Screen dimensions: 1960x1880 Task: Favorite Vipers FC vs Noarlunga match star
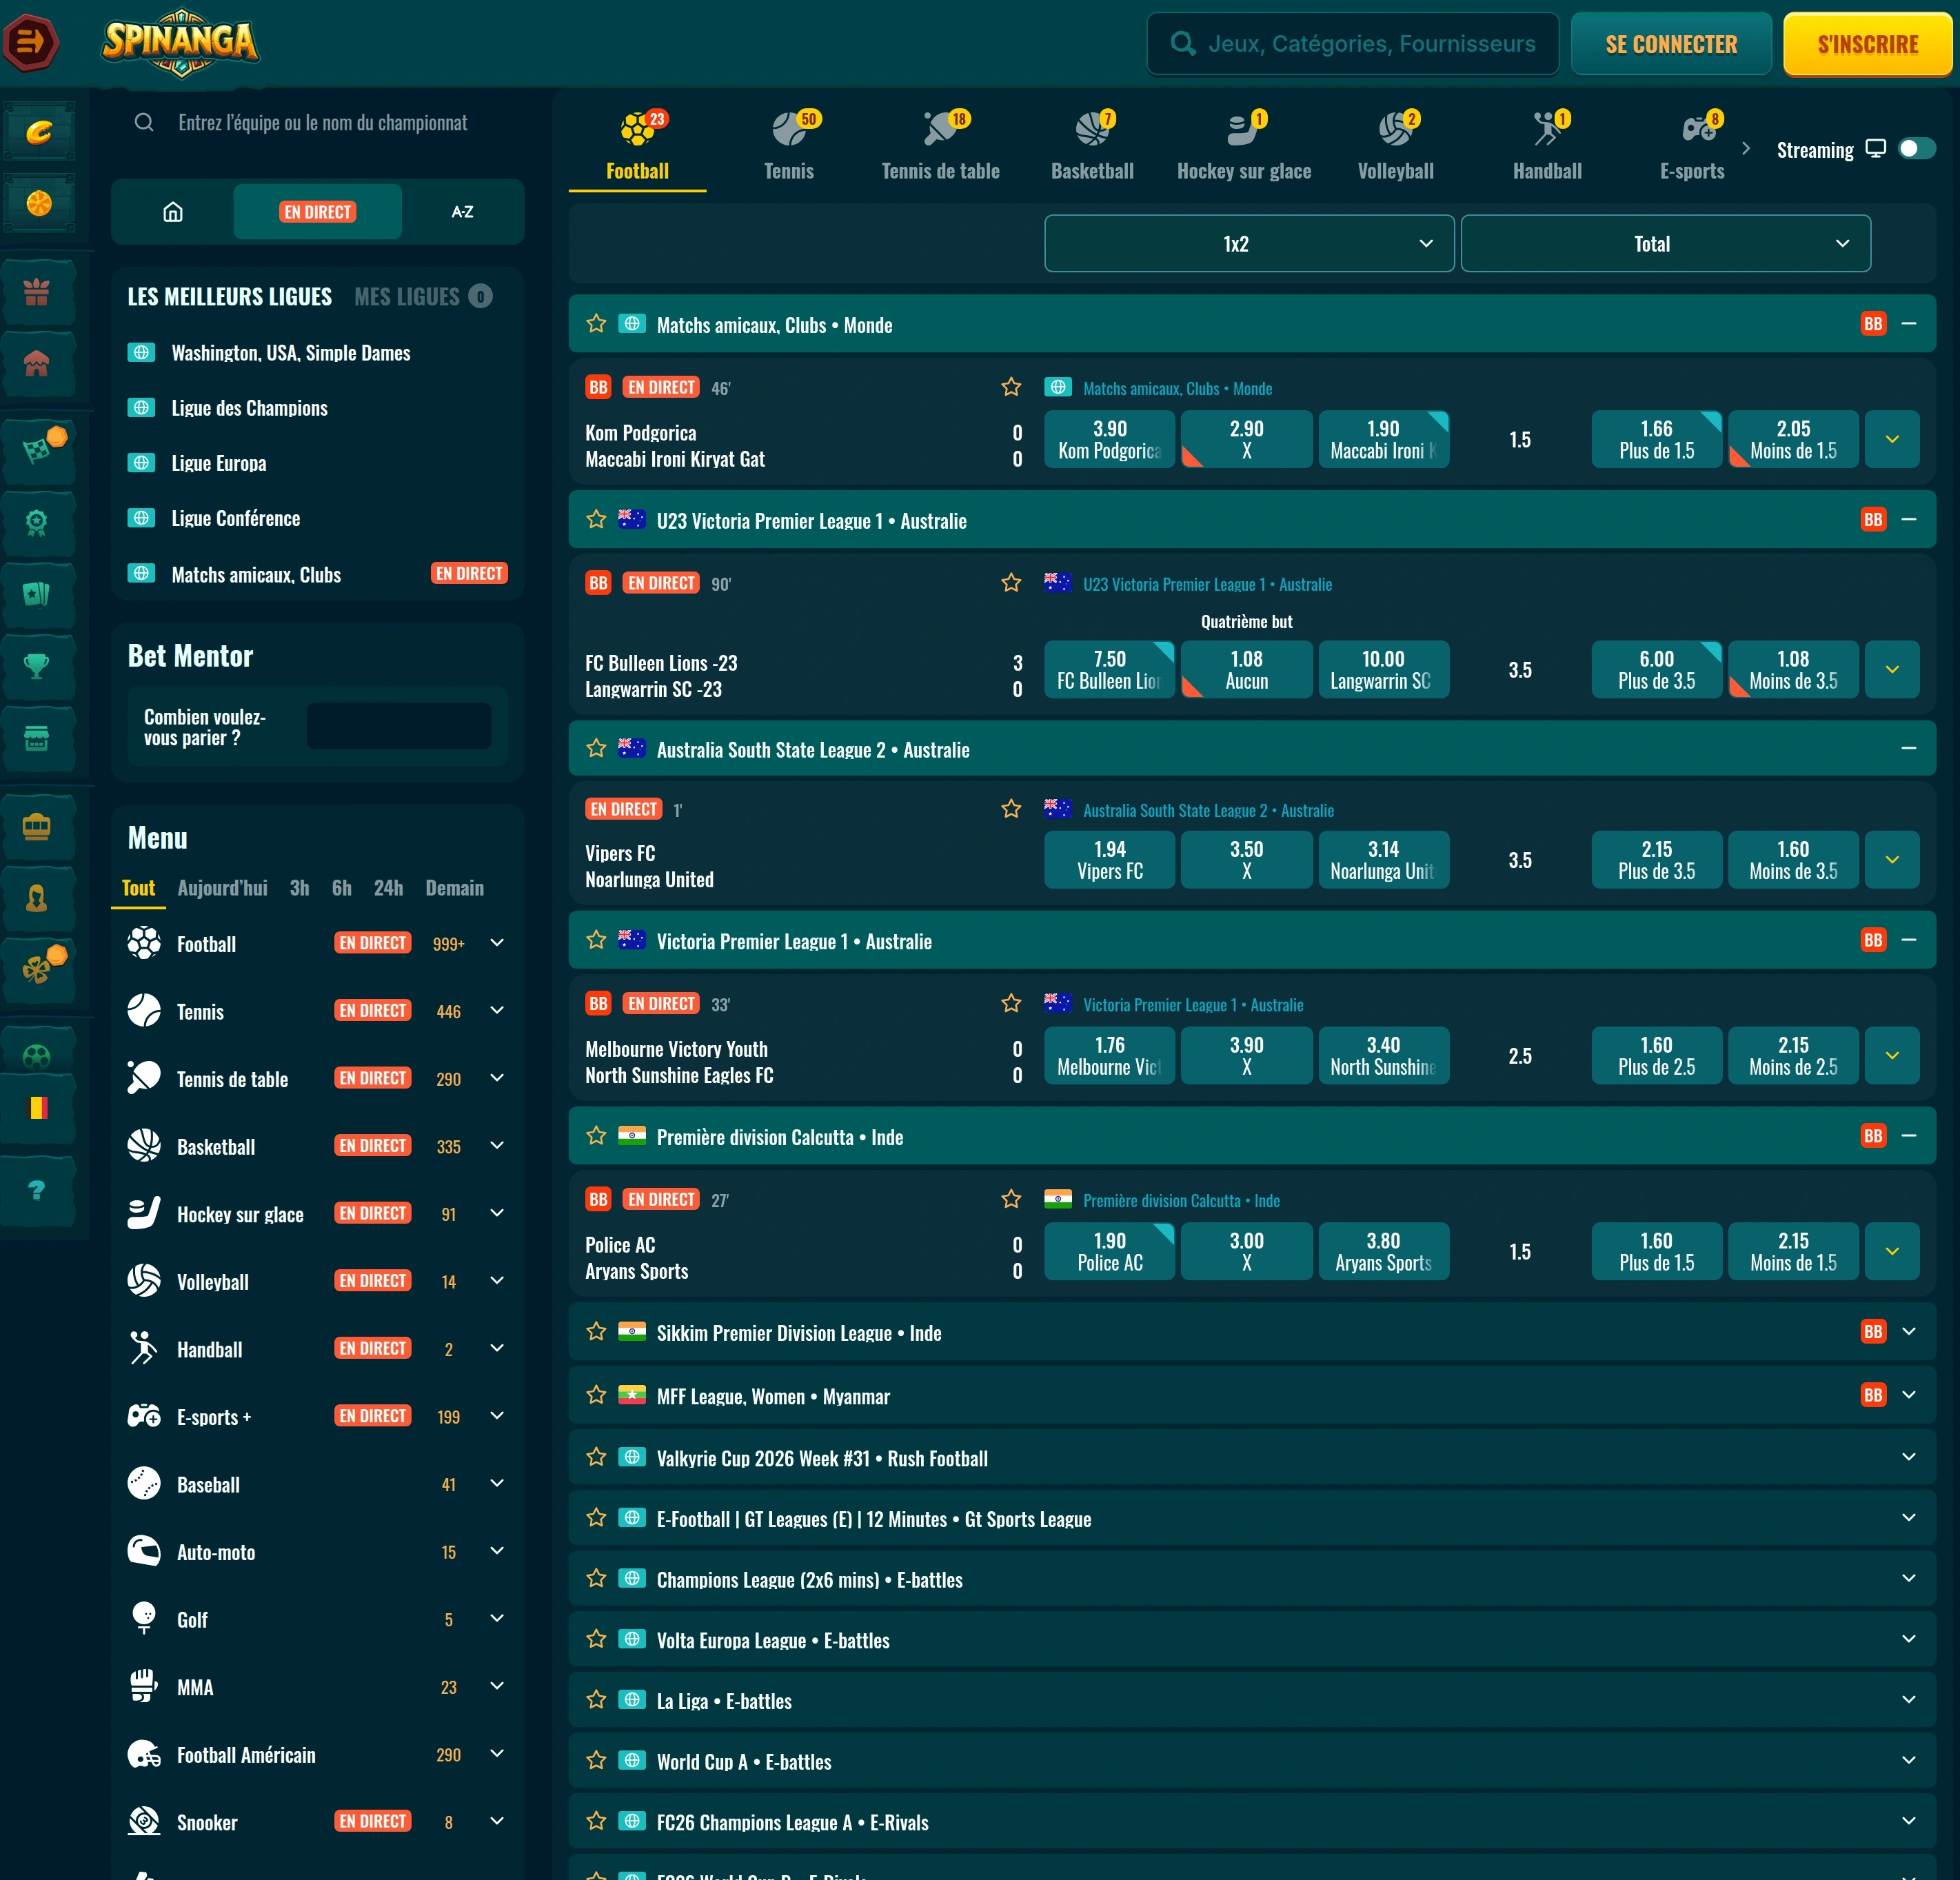(x=1011, y=809)
